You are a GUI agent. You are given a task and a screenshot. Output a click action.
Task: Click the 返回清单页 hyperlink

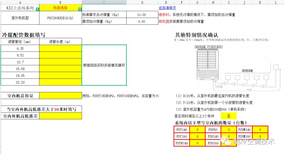(167, 8)
